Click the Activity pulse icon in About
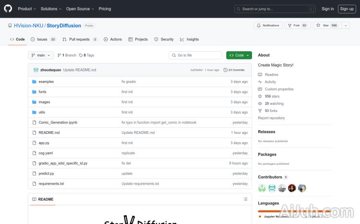The width and height of the screenshot is (360, 224). (x=260, y=82)
